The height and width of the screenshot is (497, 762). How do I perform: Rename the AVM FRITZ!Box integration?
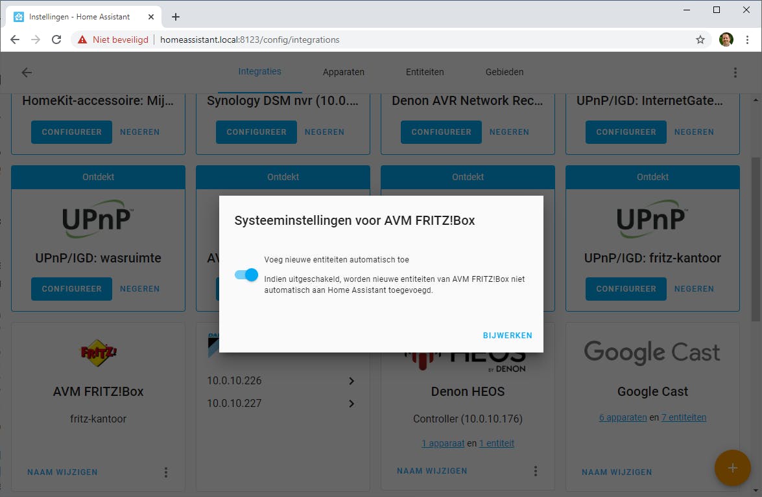[x=62, y=472]
